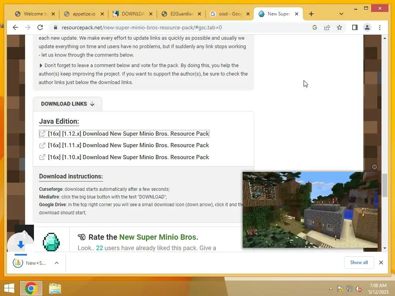Open File Explorer from the taskbar

[x=55, y=288]
